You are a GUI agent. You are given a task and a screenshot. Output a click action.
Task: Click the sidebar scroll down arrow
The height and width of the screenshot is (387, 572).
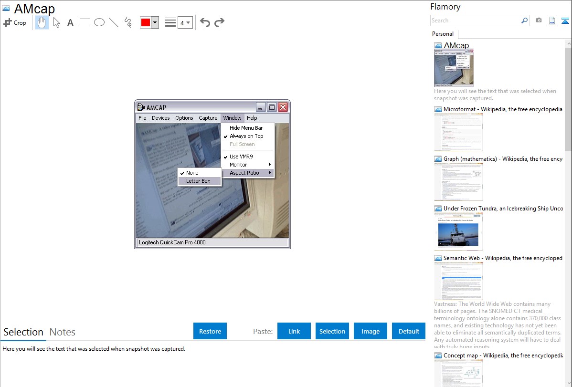568,383
